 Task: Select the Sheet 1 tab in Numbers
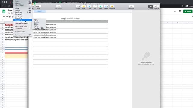(x=40, y=11)
